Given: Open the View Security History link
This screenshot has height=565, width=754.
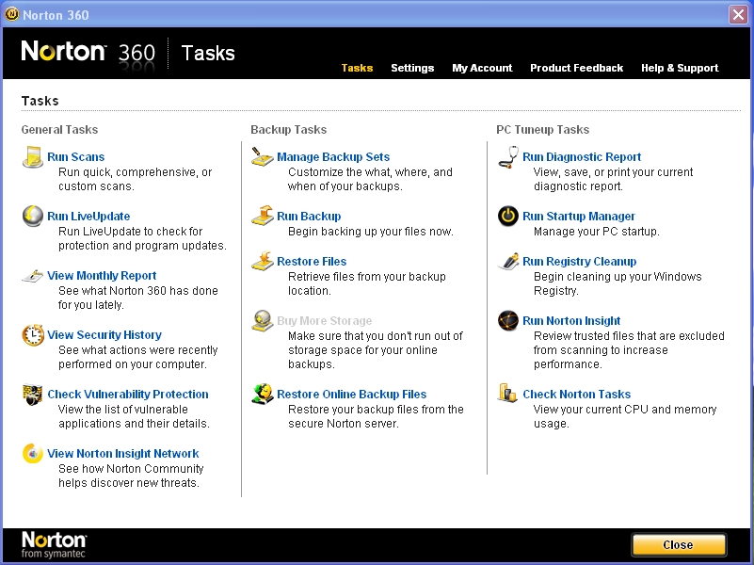Looking at the screenshot, I should click(x=104, y=334).
